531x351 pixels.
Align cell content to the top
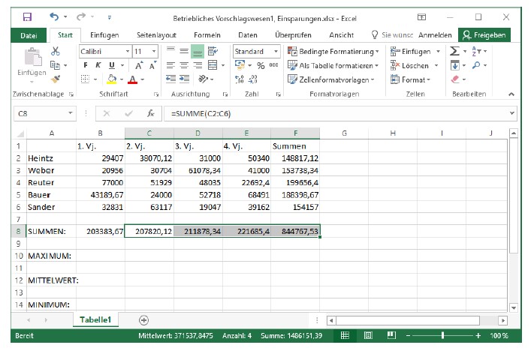coord(170,51)
